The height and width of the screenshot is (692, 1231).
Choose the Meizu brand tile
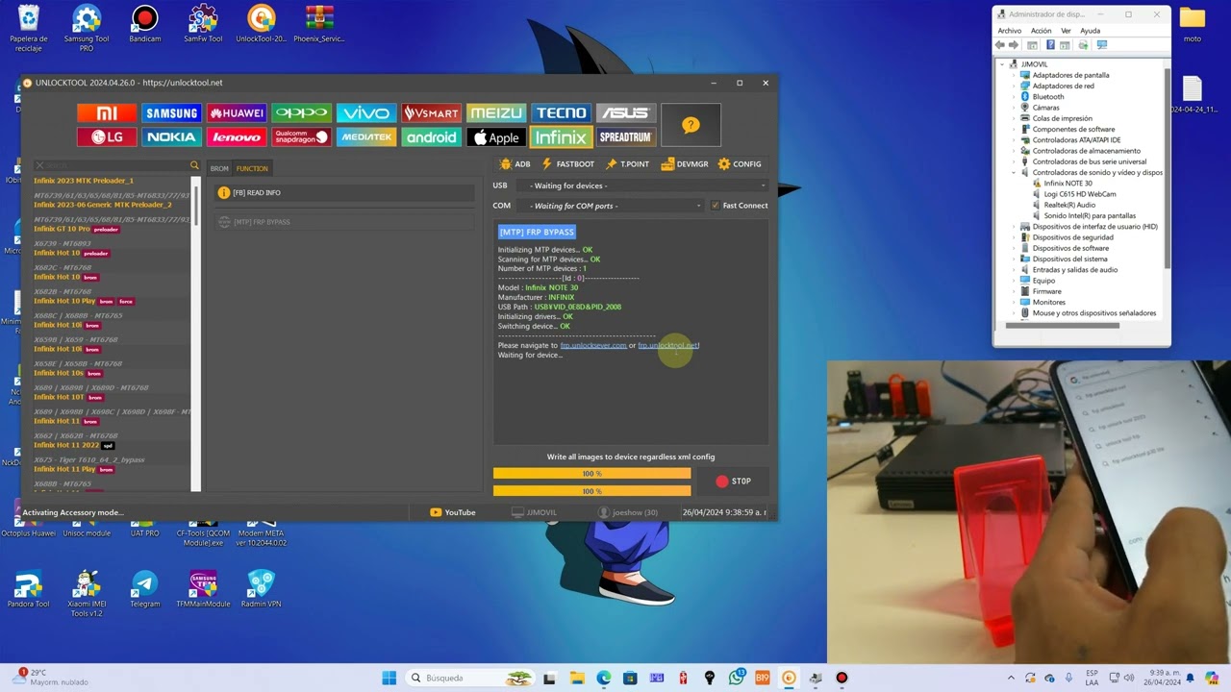pos(496,113)
